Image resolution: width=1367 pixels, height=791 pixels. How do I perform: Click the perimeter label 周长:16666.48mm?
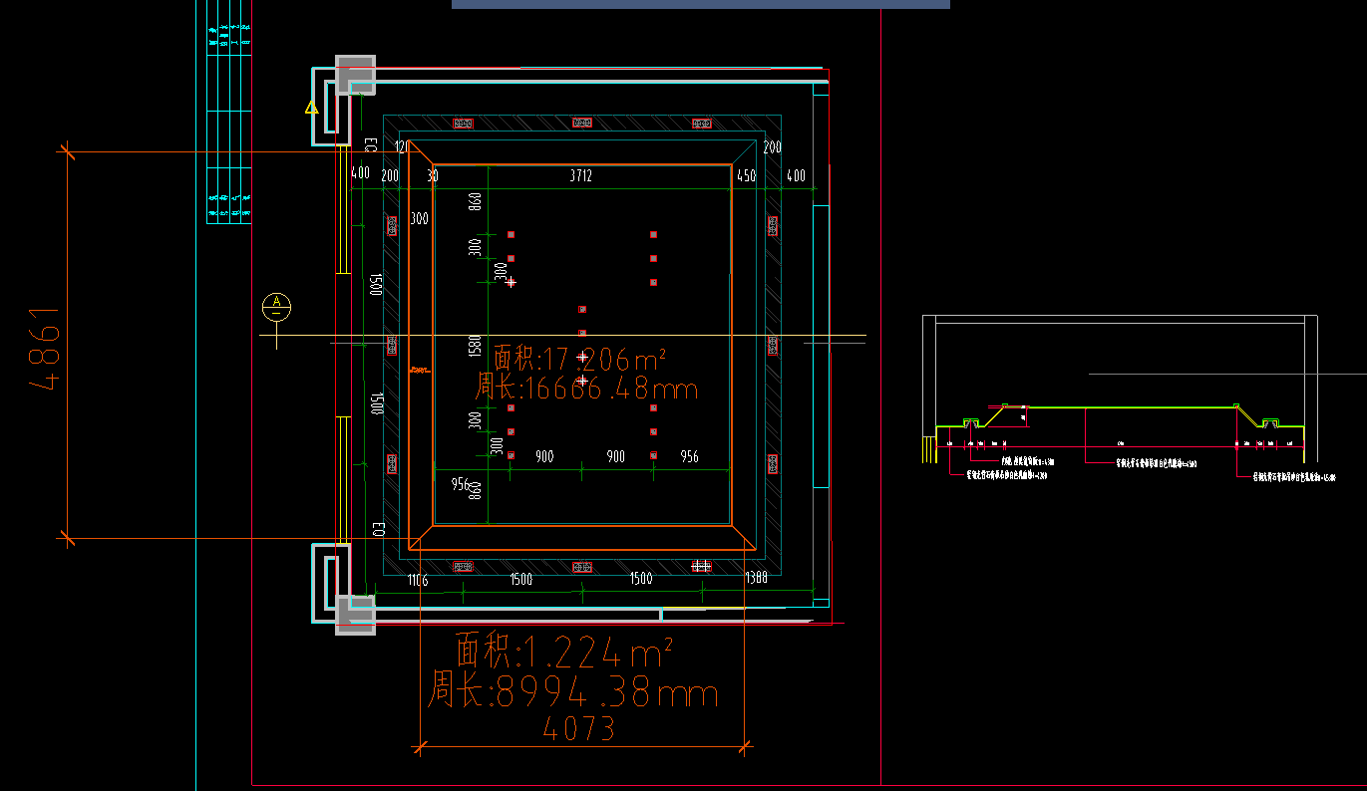586,388
